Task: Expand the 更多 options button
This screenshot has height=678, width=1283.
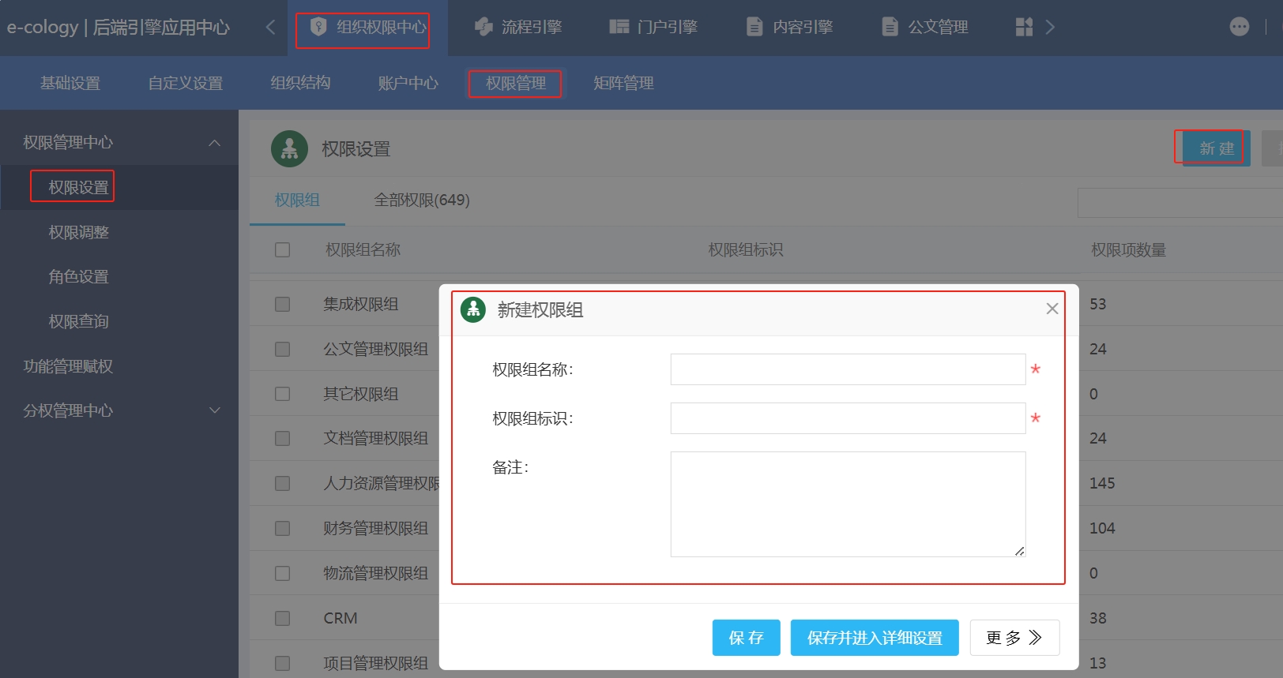Action: tap(1014, 638)
